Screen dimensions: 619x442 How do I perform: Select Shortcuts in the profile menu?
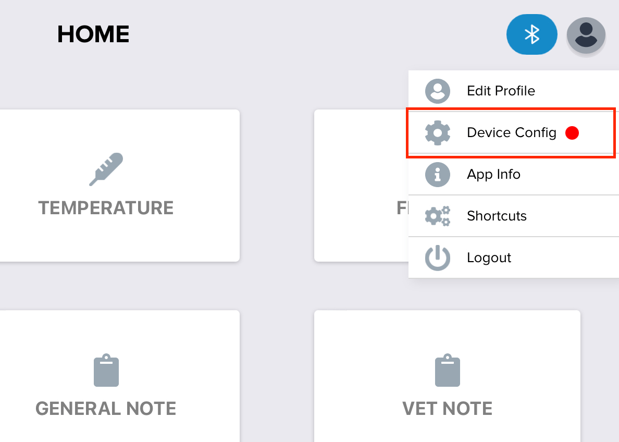click(497, 216)
